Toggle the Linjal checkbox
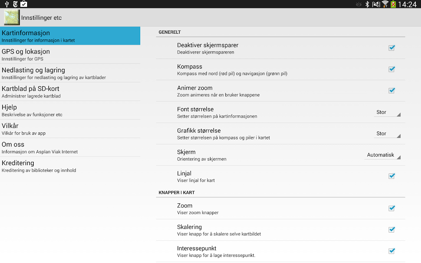The image size is (421, 263). tap(392, 176)
